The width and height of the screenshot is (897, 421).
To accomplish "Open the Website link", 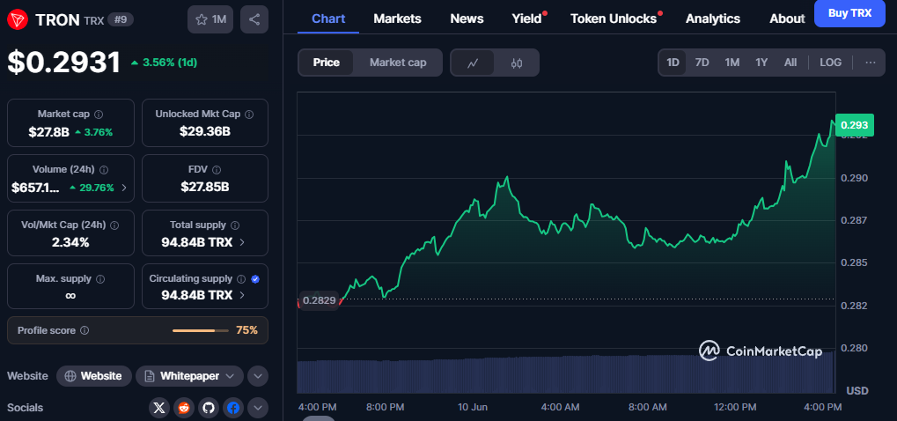I will click(94, 376).
